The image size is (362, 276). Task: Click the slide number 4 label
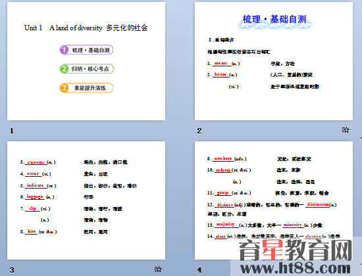pyautogui.click(x=199, y=270)
